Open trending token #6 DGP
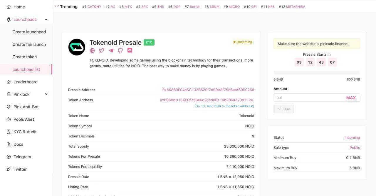Image resolution: width=376 pixels, height=196 pixels. coord(174,7)
